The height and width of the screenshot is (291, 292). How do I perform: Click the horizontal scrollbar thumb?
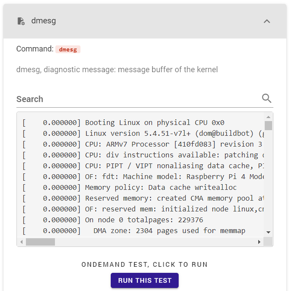point(40,242)
